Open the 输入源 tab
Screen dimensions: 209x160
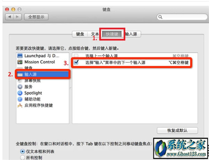tap(131, 34)
